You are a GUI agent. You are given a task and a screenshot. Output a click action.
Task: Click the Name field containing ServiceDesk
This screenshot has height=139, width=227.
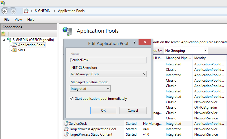click(108, 60)
